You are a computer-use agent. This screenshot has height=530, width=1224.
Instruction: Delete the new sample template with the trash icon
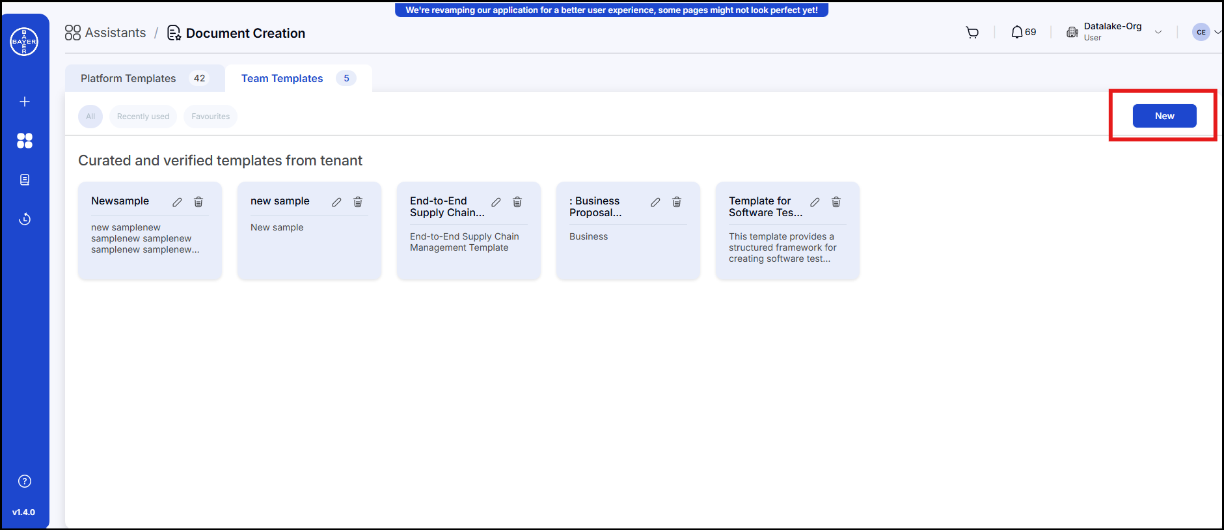[x=358, y=202]
